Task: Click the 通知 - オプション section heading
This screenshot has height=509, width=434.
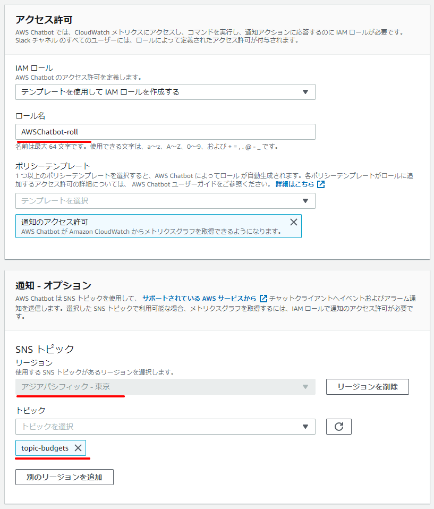Action: [x=53, y=285]
